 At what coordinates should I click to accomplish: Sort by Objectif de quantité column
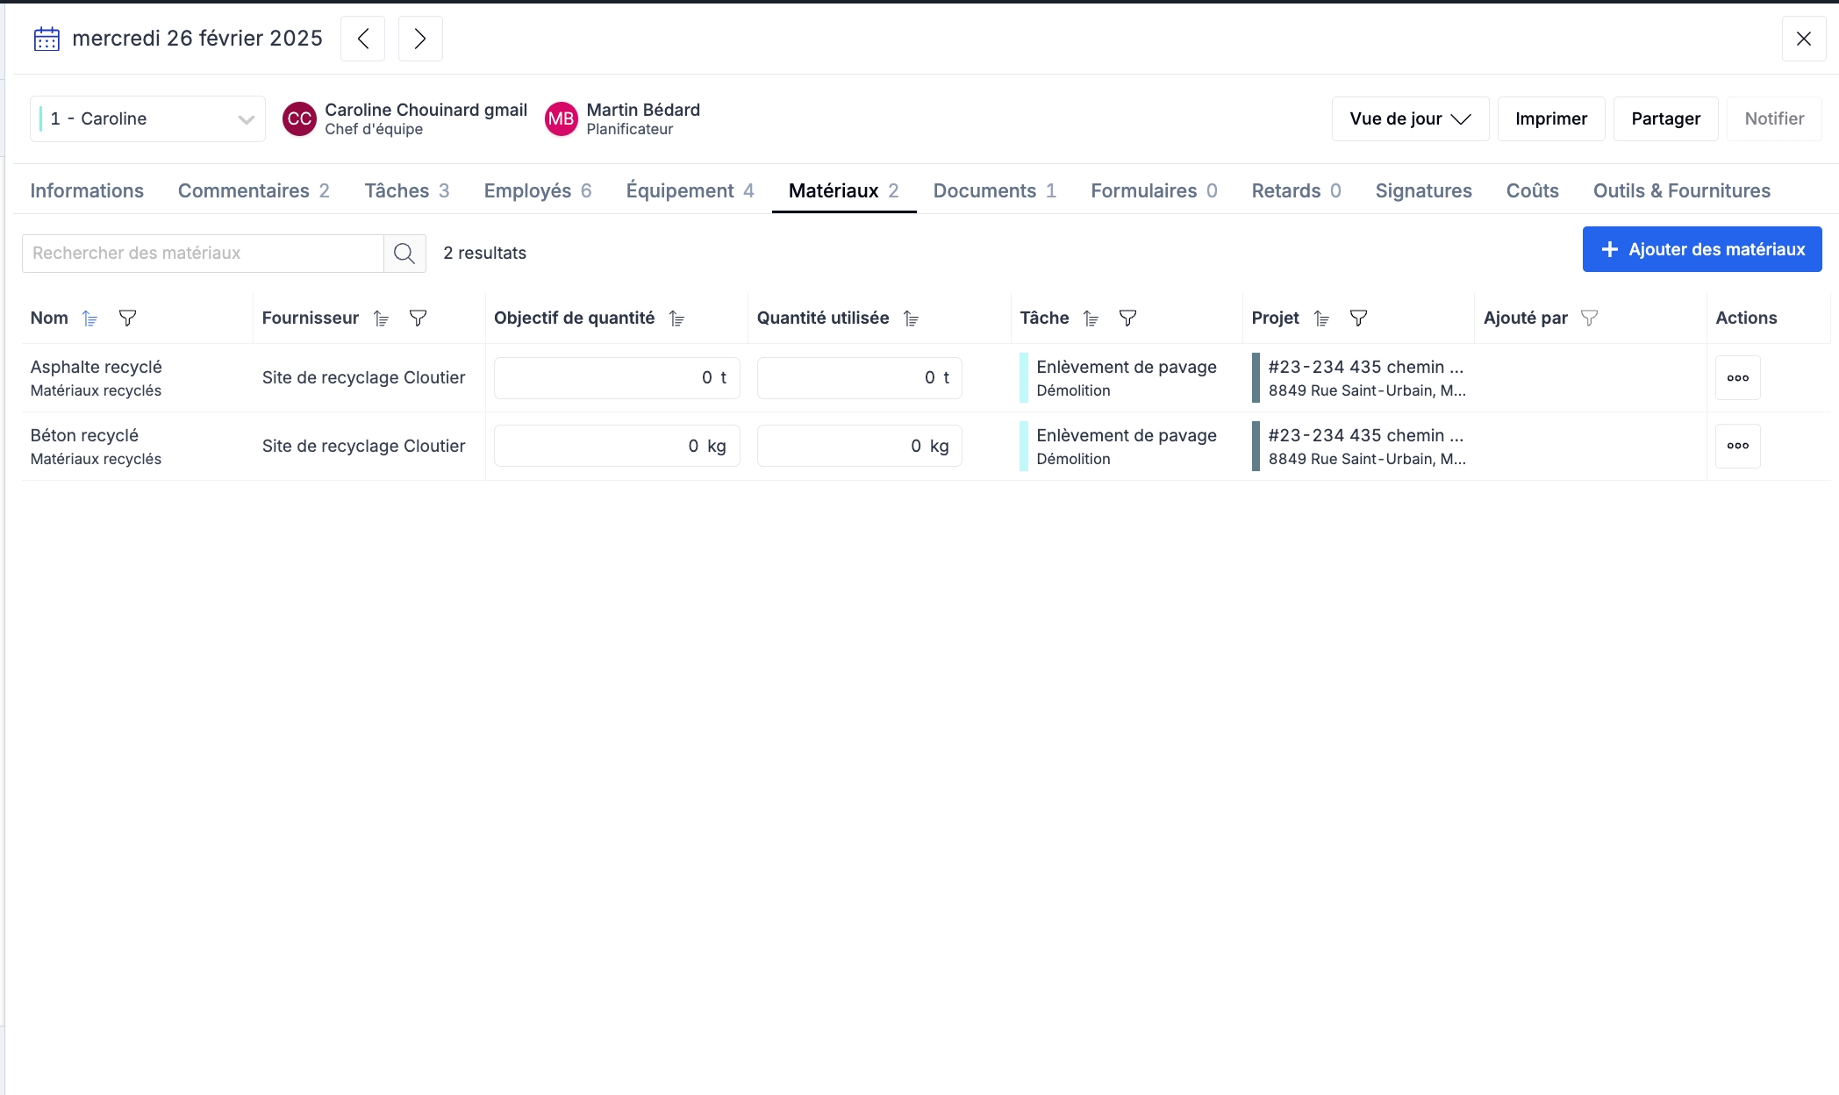coord(676,318)
